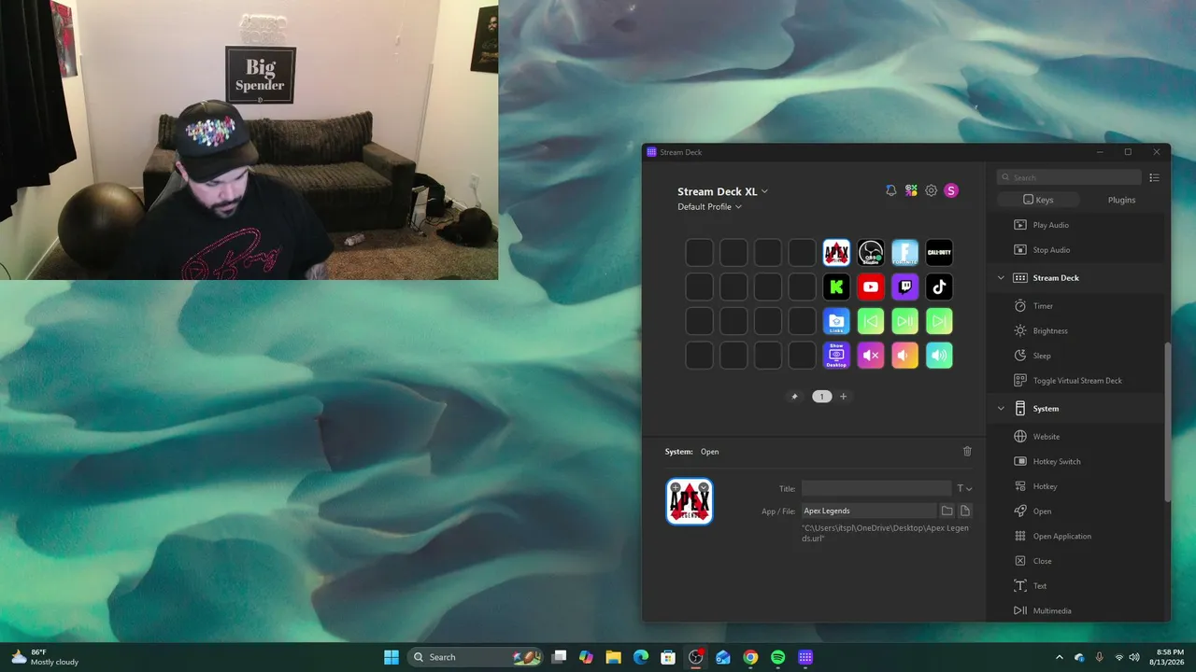Show hidden system tray icons
This screenshot has width=1196, height=672.
point(1059,657)
